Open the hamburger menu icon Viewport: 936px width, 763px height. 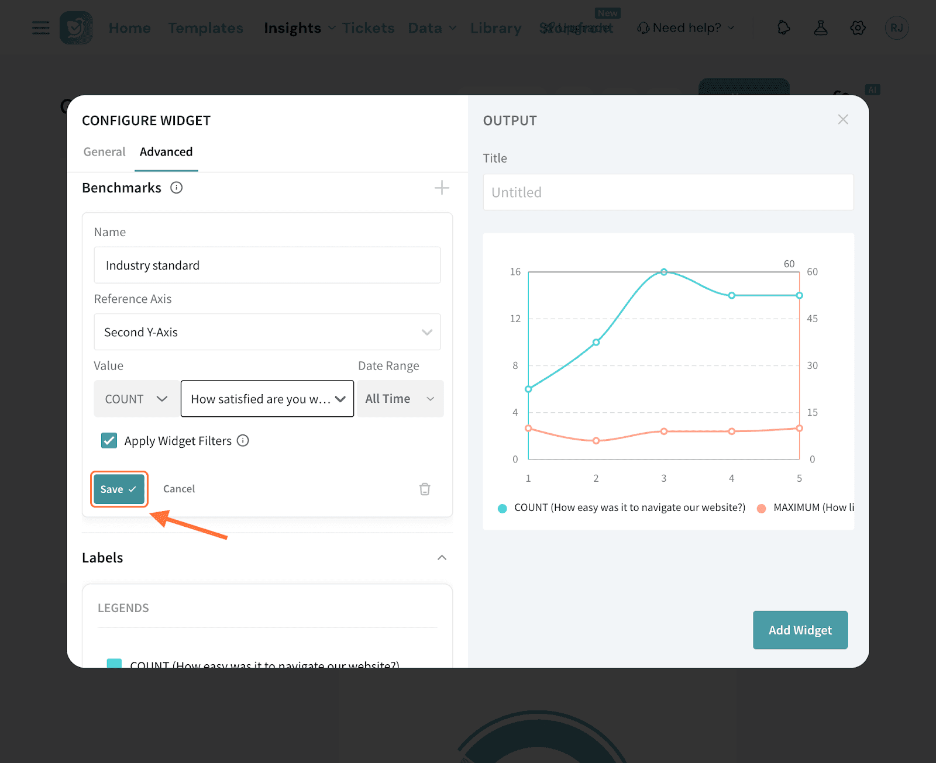pyautogui.click(x=40, y=27)
